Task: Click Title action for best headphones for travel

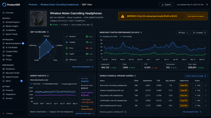Action: tap(197, 106)
